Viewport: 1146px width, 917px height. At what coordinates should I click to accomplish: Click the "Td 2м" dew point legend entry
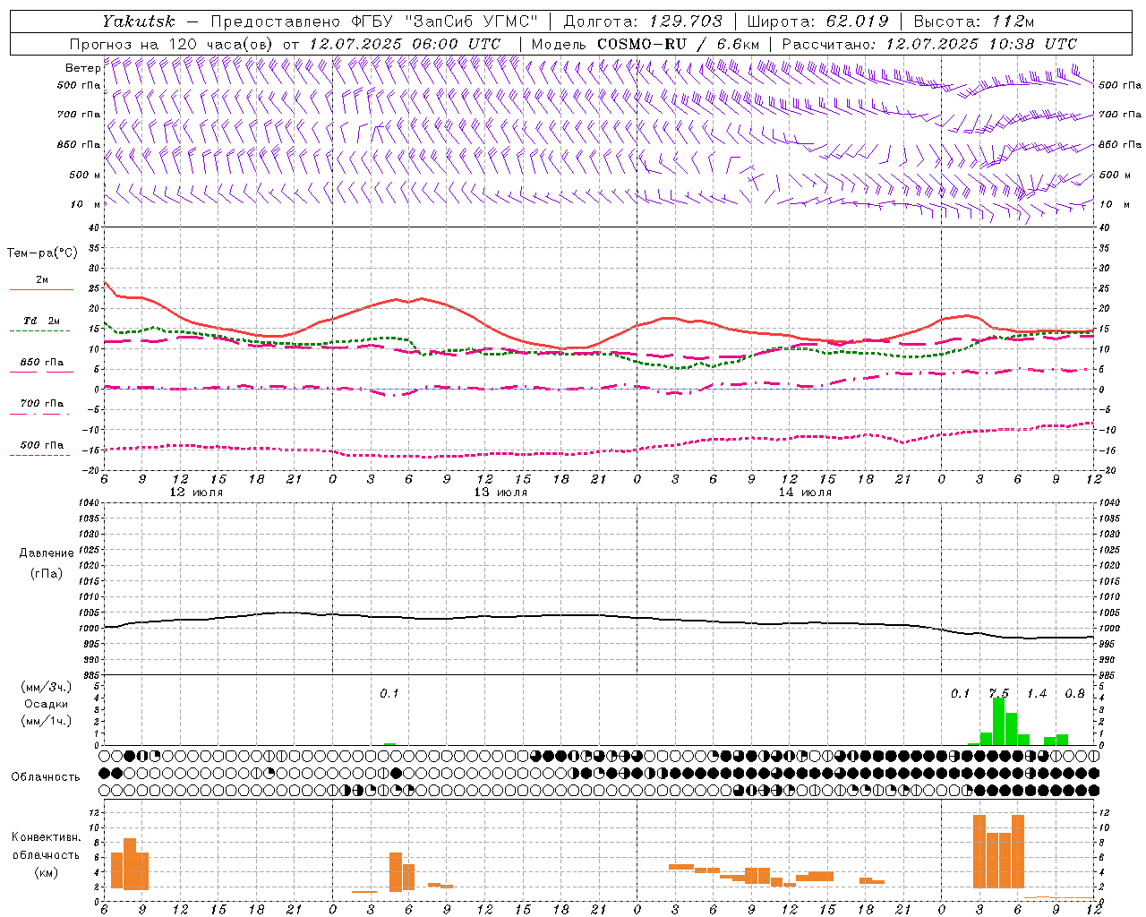[x=42, y=321]
